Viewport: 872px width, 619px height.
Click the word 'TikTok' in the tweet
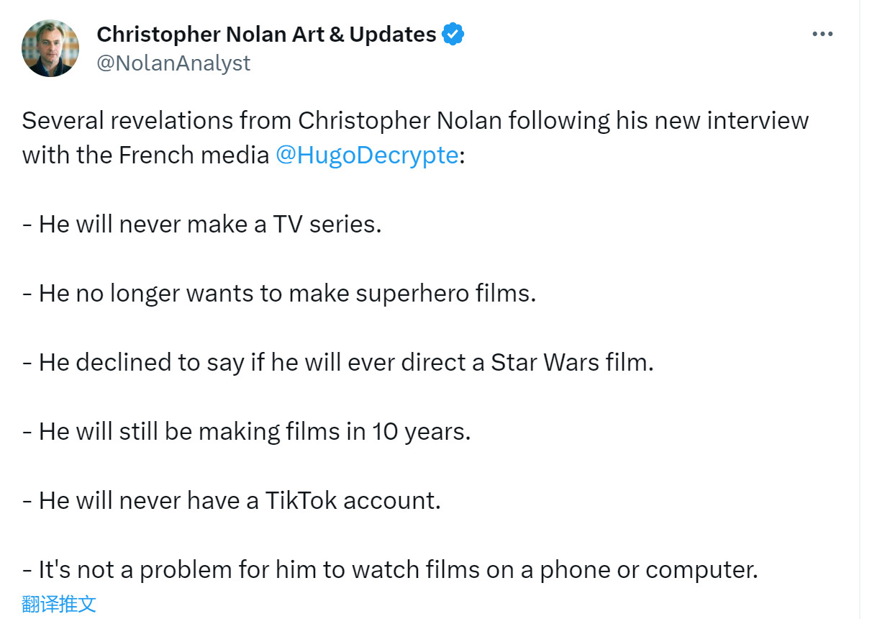[x=301, y=500]
